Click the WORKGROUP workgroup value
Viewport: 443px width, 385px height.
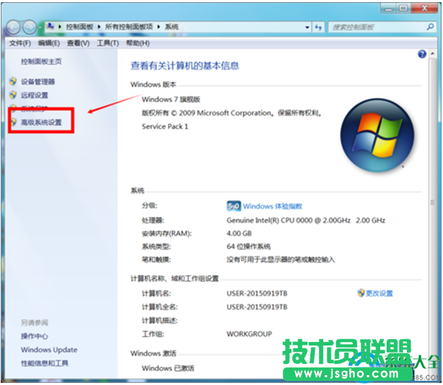point(249,334)
